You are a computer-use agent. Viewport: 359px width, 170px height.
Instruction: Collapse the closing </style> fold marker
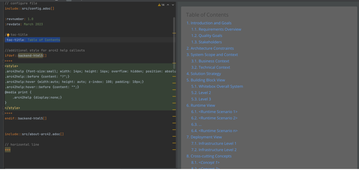(x=4, y=108)
